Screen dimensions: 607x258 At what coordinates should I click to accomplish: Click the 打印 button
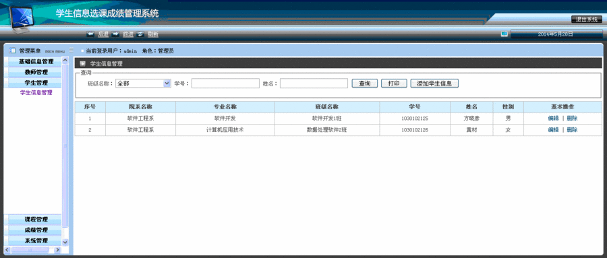[394, 83]
